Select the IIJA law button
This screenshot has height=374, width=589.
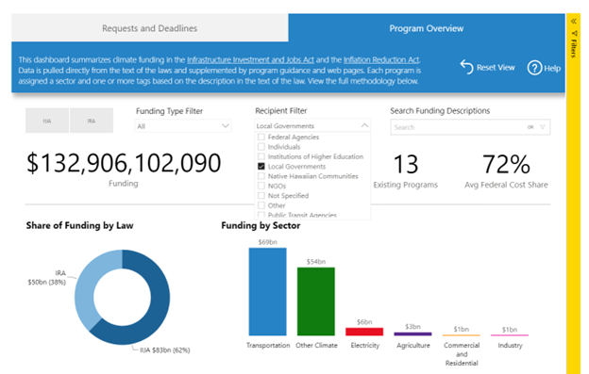[x=47, y=121]
